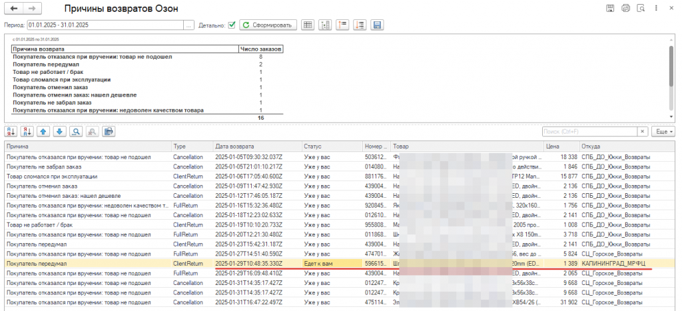Click the collapse groups (red up arrow) icon
The height and width of the screenshot is (311, 682).
click(342, 25)
